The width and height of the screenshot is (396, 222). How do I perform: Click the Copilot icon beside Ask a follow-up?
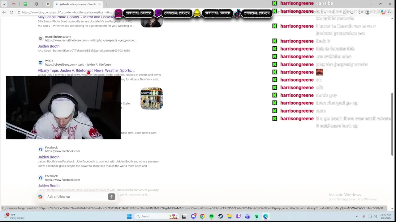pyautogui.click(x=40, y=196)
